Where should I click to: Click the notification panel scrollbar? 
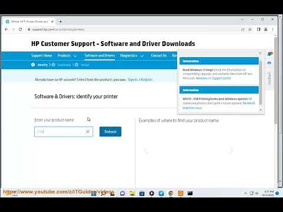coord(261,82)
